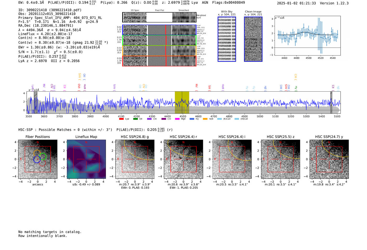Select the blue-bordered 2D spectrum fiber row
Screen dimensions: 367x250
pyautogui.click(x=159, y=30)
